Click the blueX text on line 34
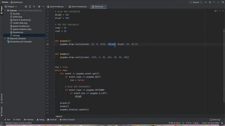Viewport: 225px width, 126px height. pyautogui.click(x=78, y=97)
